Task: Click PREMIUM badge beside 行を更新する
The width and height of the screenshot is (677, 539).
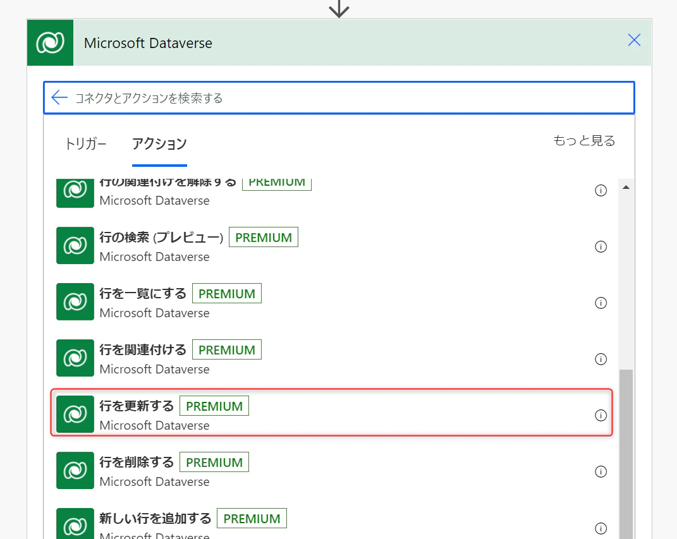Action: (214, 406)
